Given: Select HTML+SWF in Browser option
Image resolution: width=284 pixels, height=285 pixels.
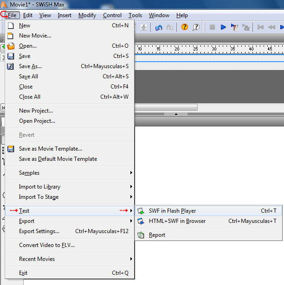Looking at the screenshot, I should point(208,221).
